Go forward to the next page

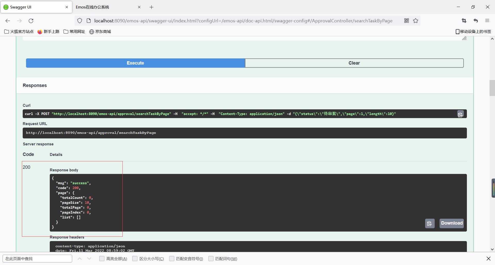tap(19, 21)
